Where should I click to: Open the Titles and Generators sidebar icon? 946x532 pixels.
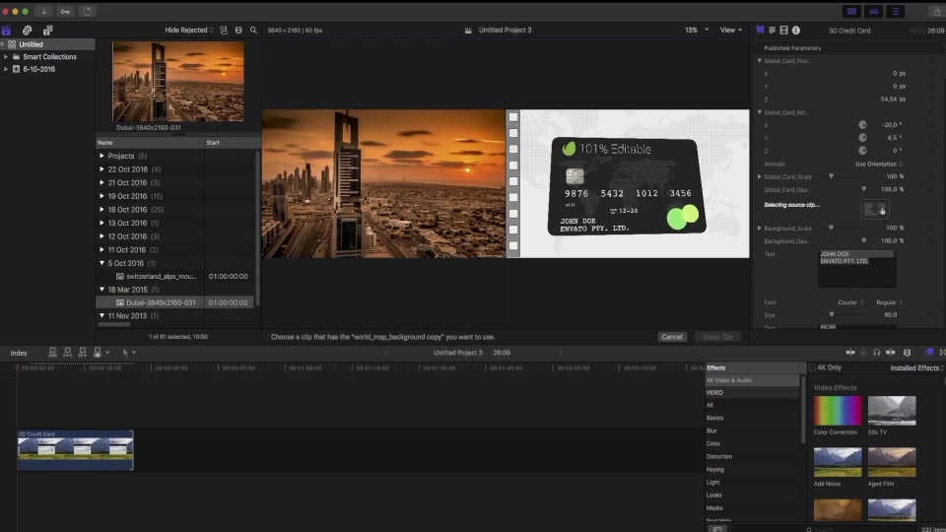(x=47, y=31)
